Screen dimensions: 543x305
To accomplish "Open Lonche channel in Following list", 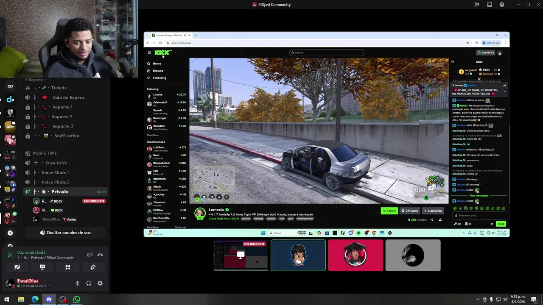I will [x=167, y=96].
